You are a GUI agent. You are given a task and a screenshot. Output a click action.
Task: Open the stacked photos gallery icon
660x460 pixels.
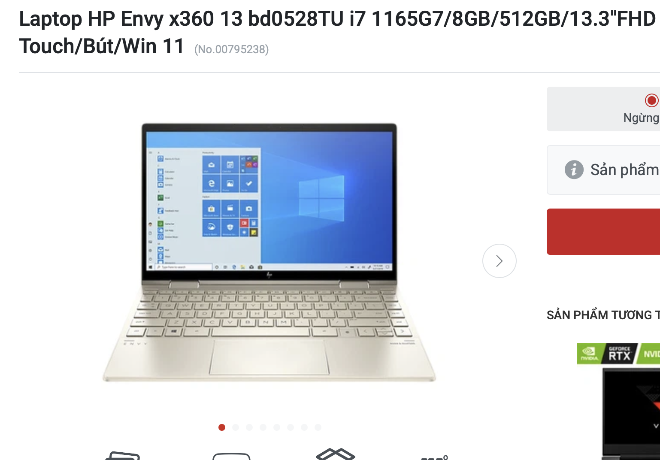[x=123, y=456]
